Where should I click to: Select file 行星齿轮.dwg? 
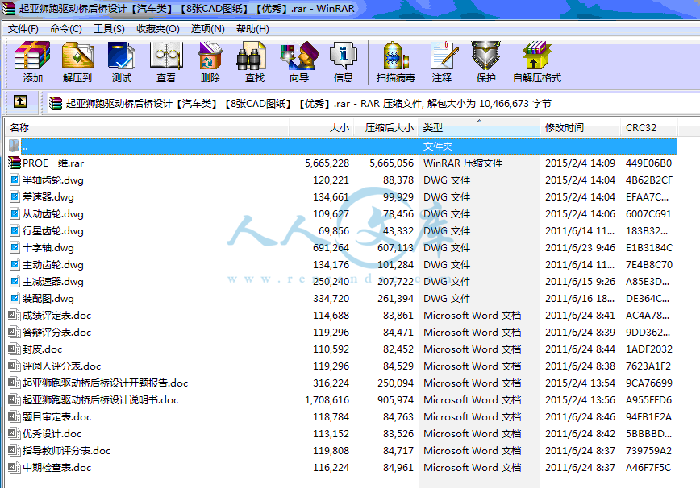(x=52, y=231)
